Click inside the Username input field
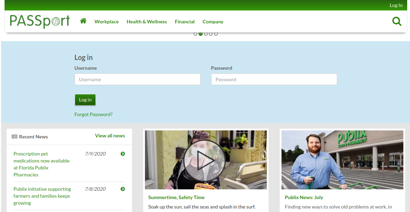The image size is (410, 212). 137,79
